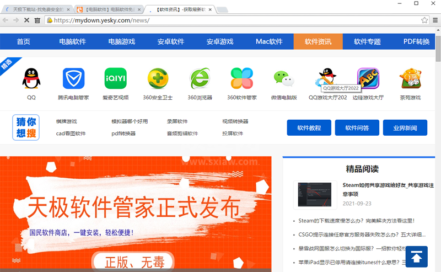The image size is (441, 272).
Task: Select the 软件资讯 navigation item
Action: 318,42
